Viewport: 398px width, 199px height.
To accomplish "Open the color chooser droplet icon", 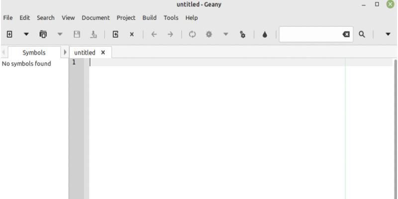I will click(265, 34).
